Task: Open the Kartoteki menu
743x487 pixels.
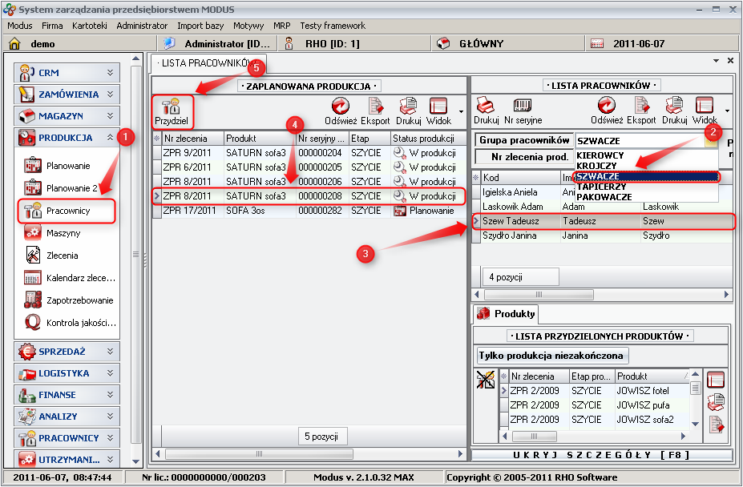Action: (x=89, y=26)
